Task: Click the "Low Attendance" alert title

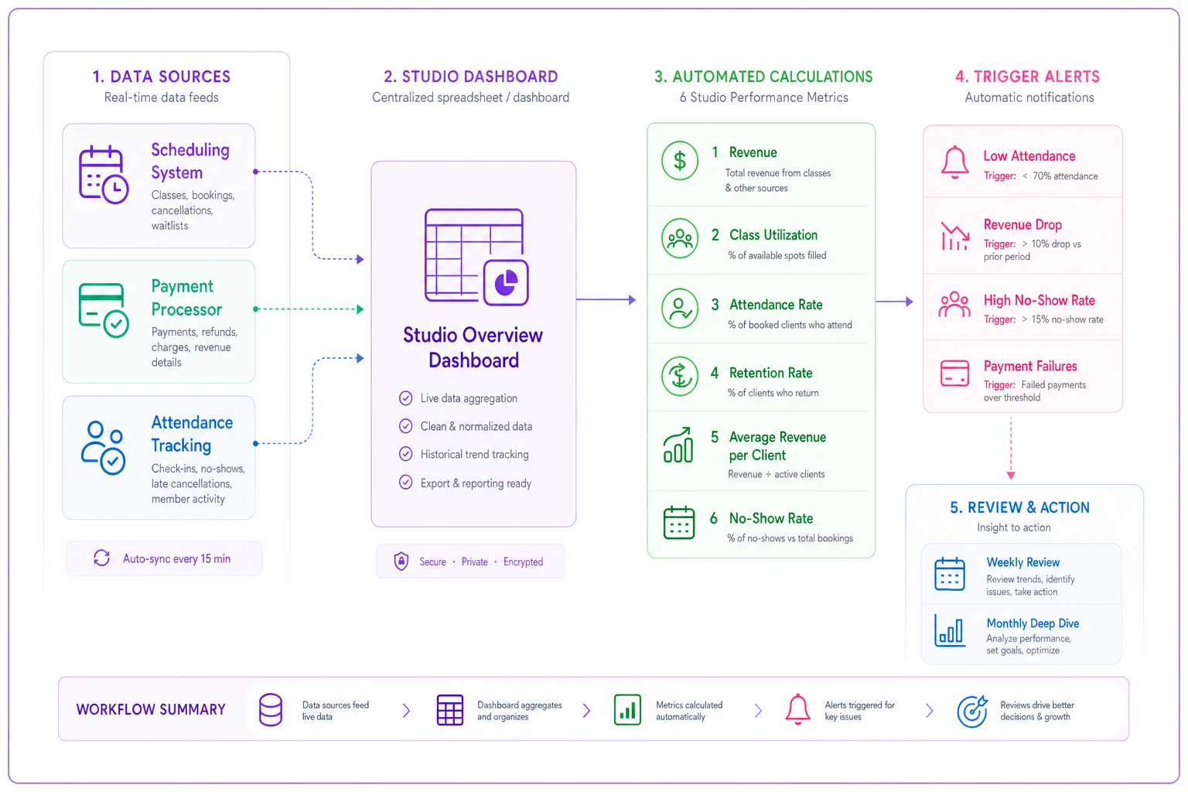Action: [1029, 156]
